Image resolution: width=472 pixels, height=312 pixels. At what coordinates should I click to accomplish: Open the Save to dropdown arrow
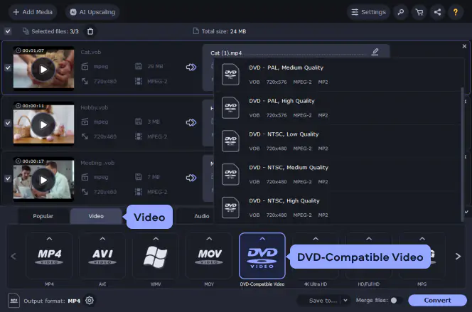click(345, 300)
